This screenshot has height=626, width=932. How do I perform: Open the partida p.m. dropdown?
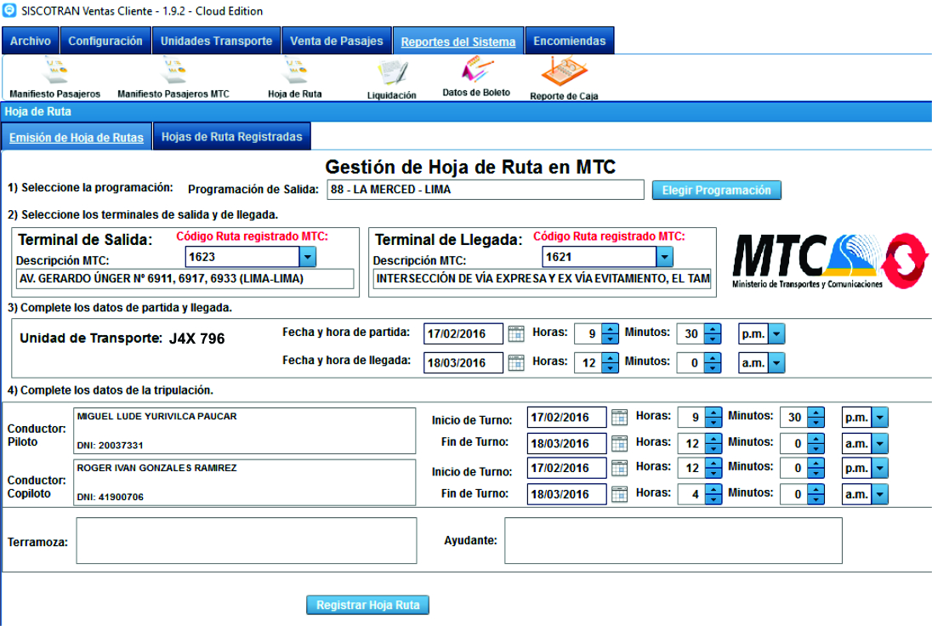776,333
